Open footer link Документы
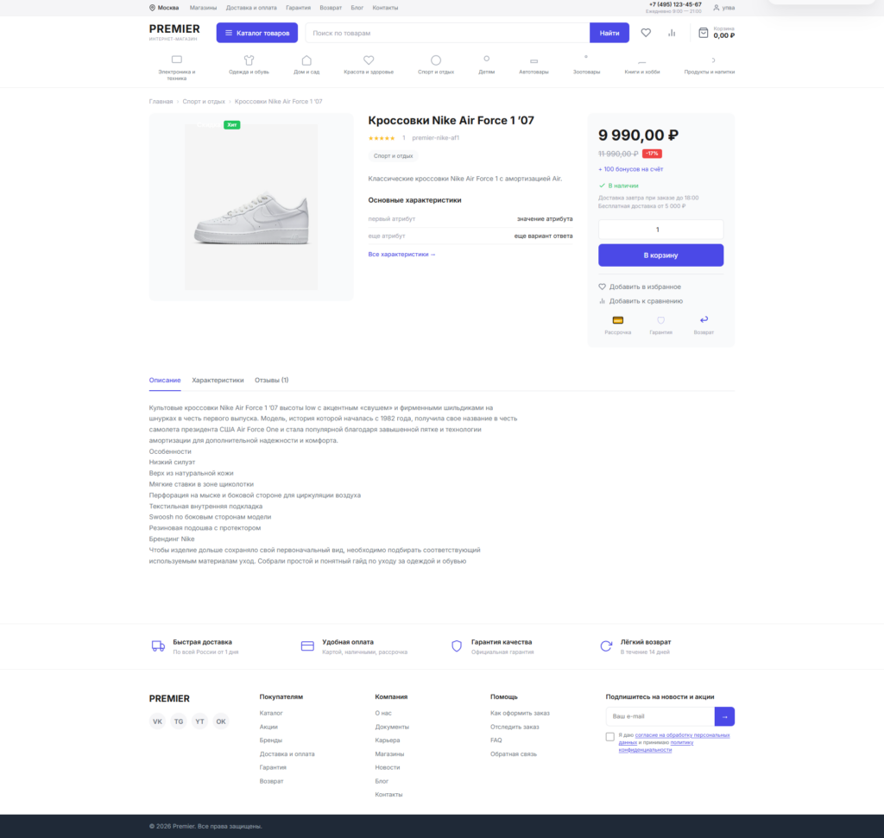 coord(392,727)
